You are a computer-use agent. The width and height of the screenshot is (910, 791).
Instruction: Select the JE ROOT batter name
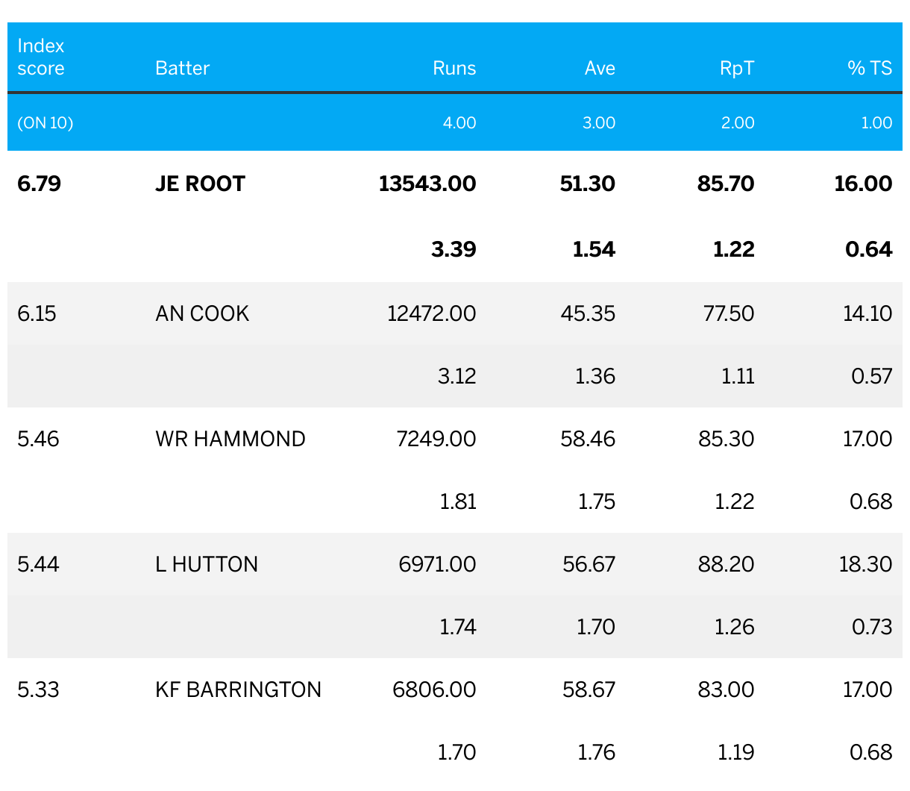click(200, 184)
